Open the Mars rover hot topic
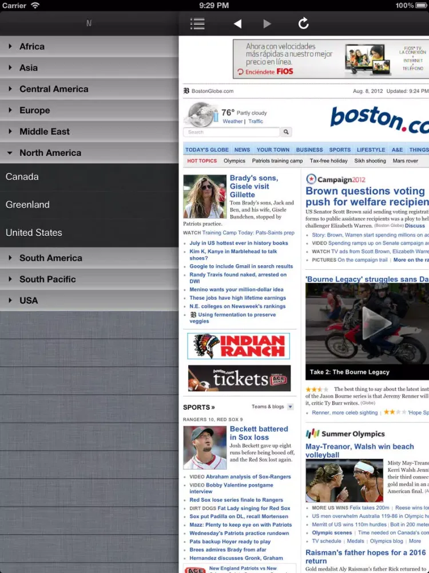 [x=406, y=161]
